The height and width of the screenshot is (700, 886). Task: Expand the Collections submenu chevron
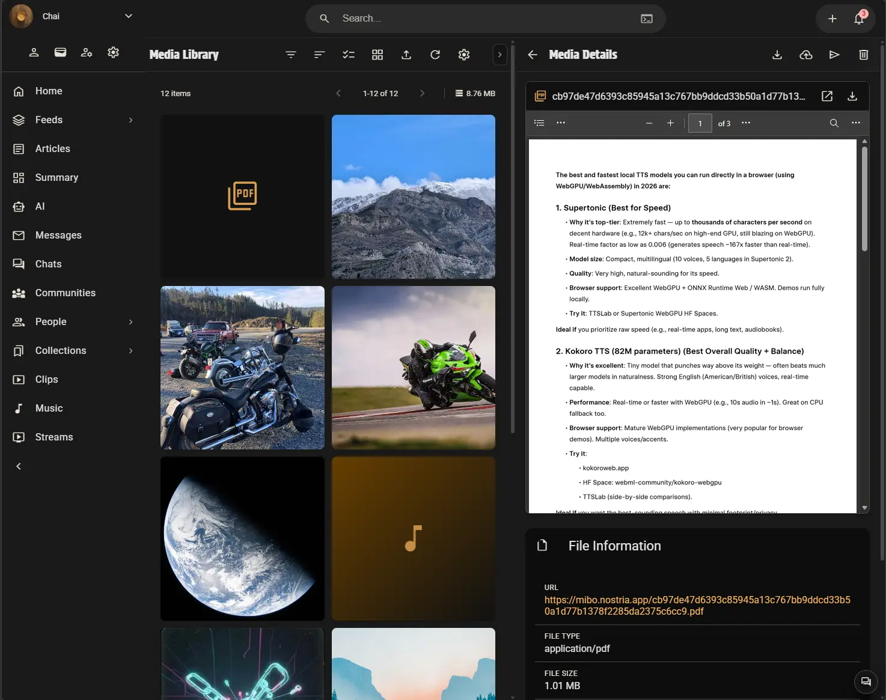[130, 351]
